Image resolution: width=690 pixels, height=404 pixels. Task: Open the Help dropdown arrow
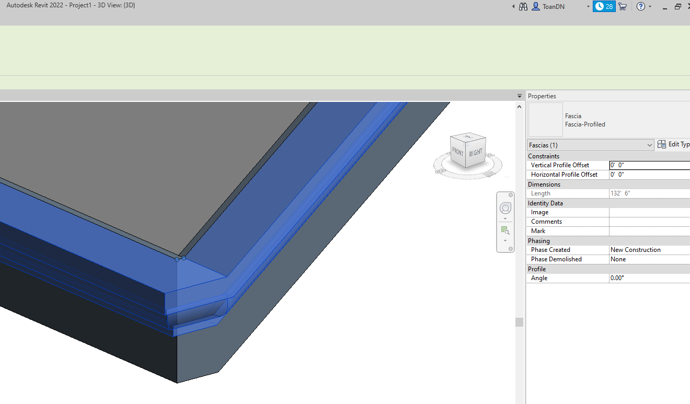[x=651, y=6]
